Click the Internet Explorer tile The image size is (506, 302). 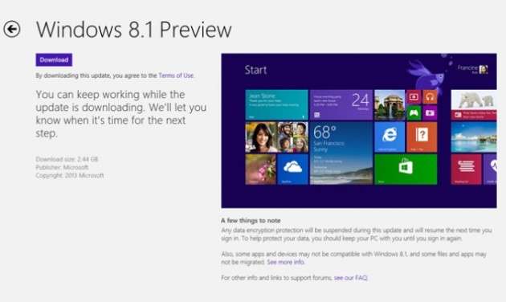tap(390, 137)
